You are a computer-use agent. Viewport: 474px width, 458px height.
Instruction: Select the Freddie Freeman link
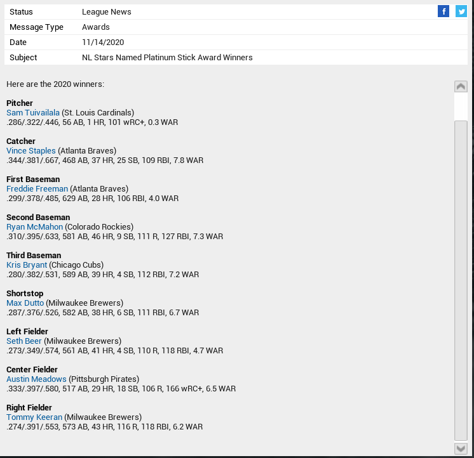37,189
